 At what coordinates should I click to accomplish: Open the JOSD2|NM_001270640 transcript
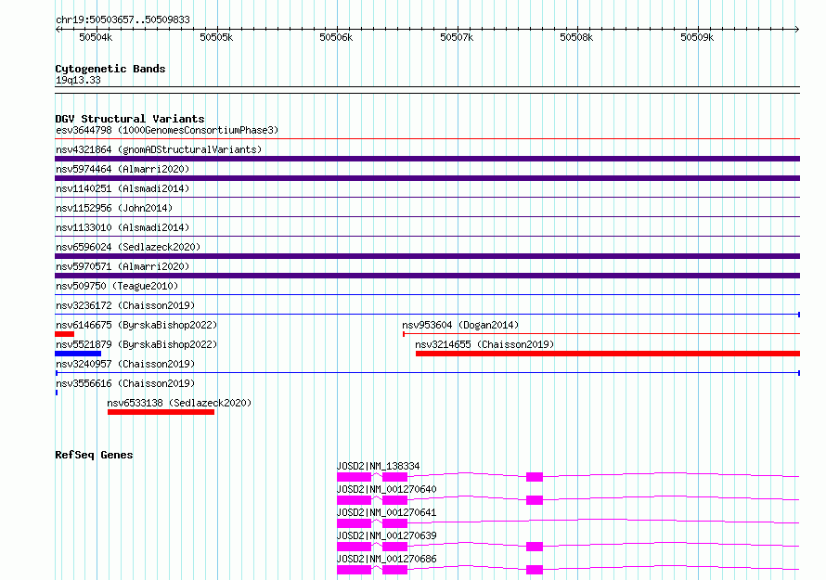387,489
